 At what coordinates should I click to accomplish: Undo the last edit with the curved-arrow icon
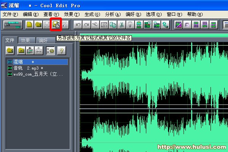(78, 25)
